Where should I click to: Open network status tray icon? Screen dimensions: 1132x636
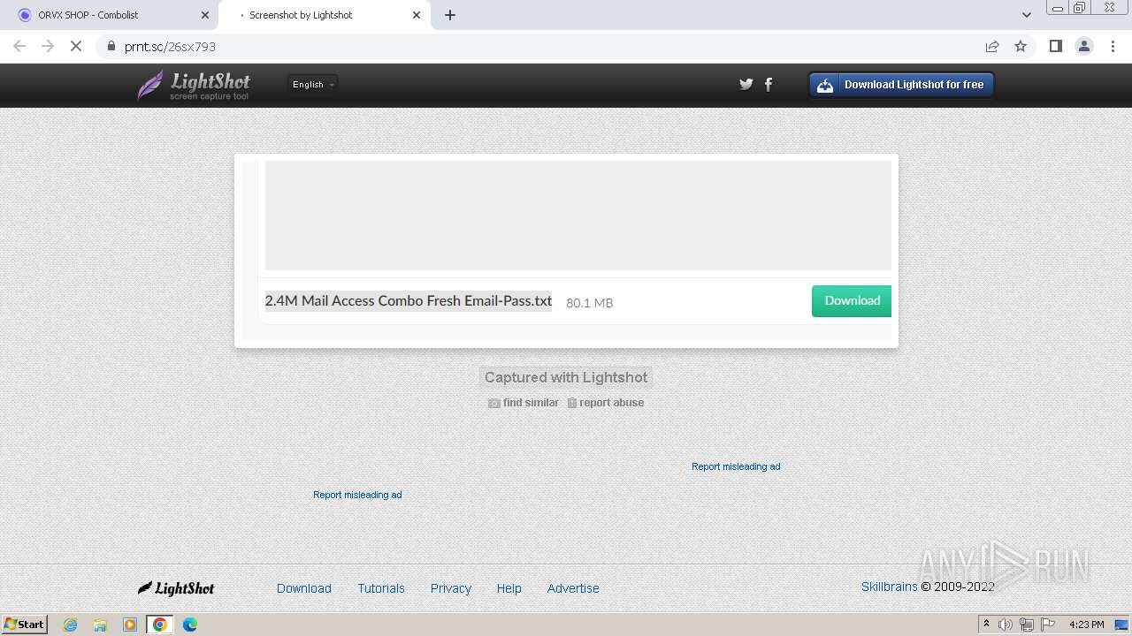[1027, 625]
